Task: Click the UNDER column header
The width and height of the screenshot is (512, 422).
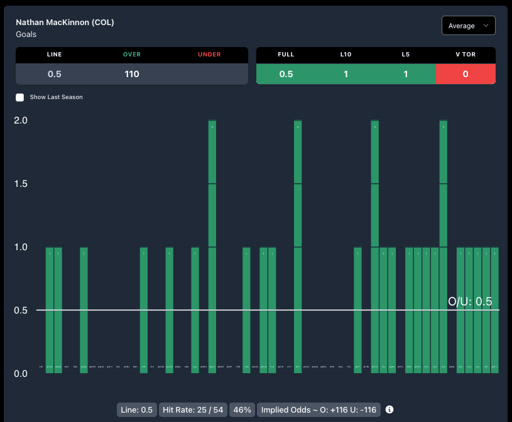Action: (209, 55)
